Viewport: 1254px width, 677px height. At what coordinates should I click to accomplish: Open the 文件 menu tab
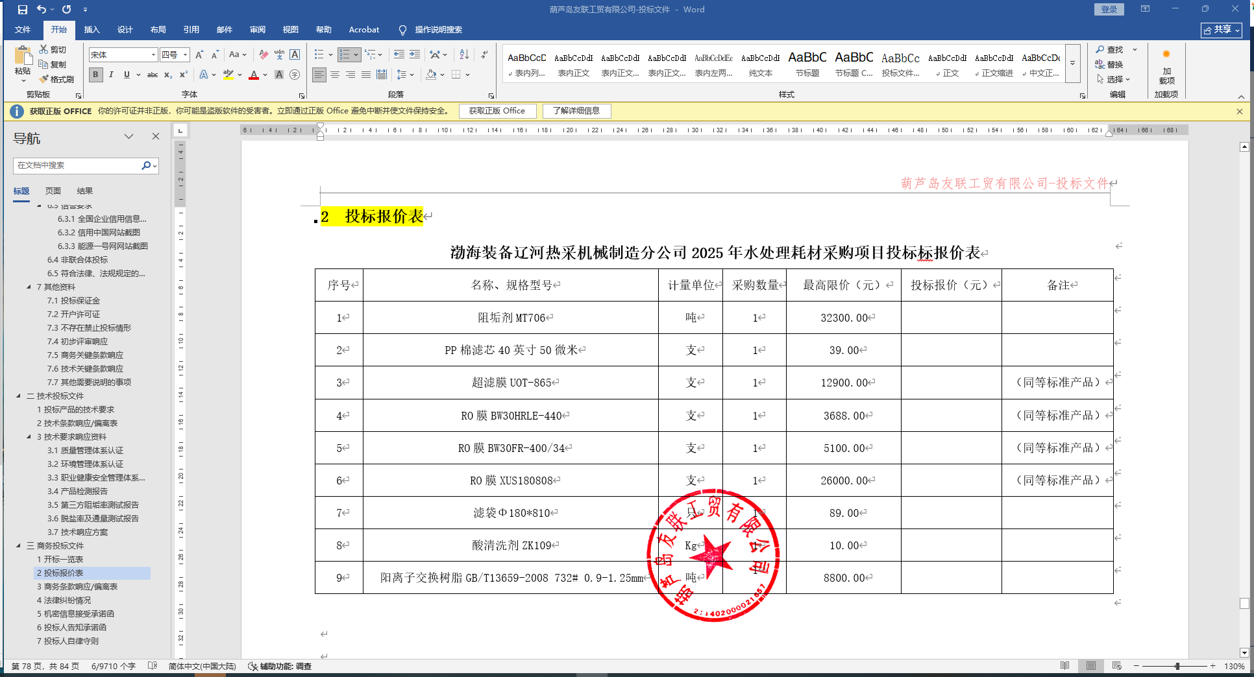23,30
